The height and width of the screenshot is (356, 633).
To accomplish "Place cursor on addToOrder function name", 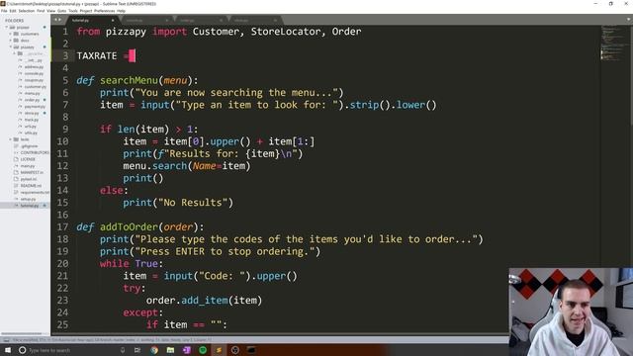I will [129, 226].
